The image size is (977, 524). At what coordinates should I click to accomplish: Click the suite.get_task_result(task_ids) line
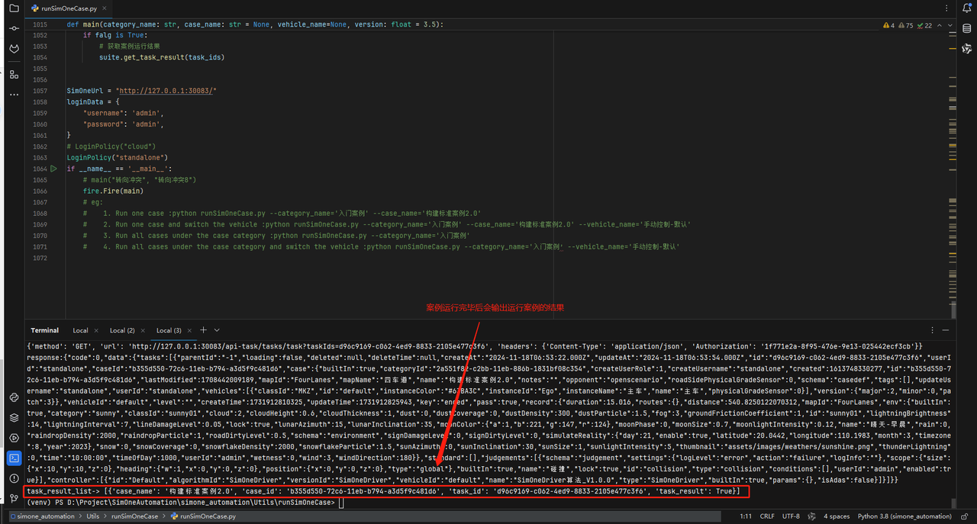click(162, 57)
